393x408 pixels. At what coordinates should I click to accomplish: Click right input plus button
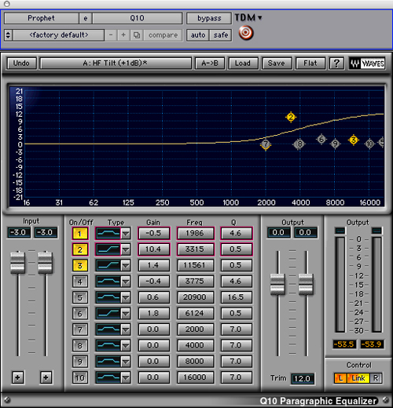pyautogui.click(x=46, y=377)
